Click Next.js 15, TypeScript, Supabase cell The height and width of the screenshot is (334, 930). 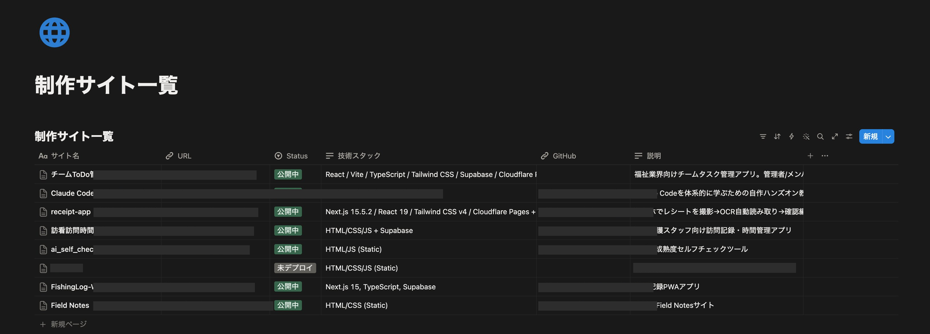(429, 287)
